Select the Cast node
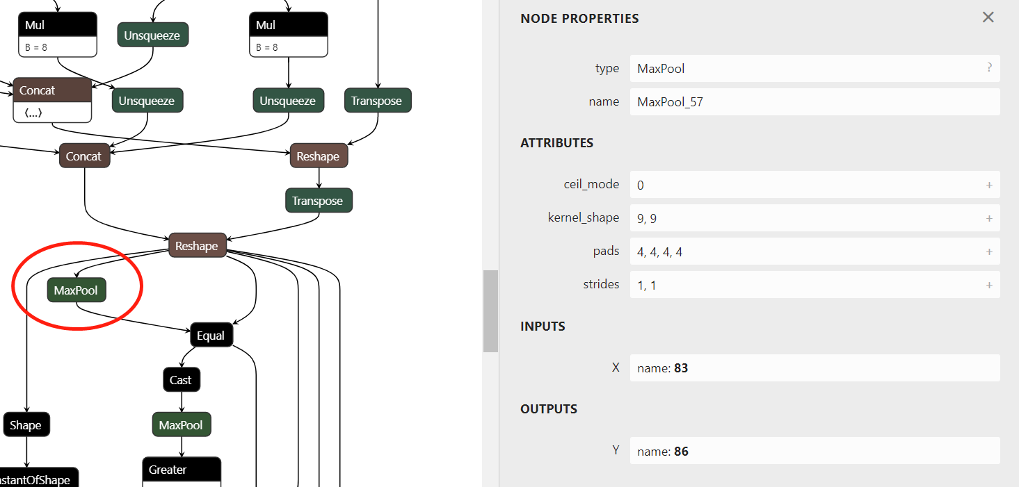 click(181, 380)
